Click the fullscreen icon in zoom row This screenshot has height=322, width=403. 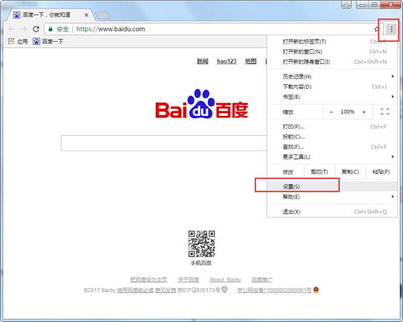384,112
